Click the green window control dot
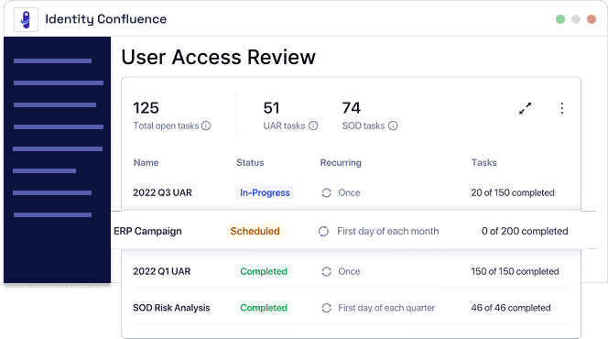 [x=560, y=19]
